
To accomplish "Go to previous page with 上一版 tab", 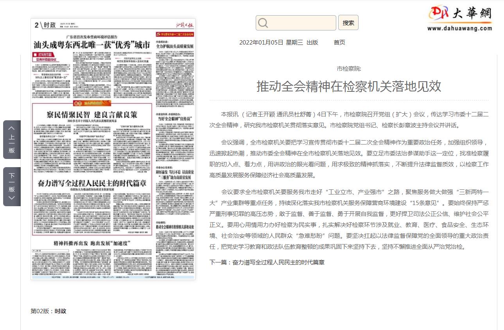I will tap(12, 139).
